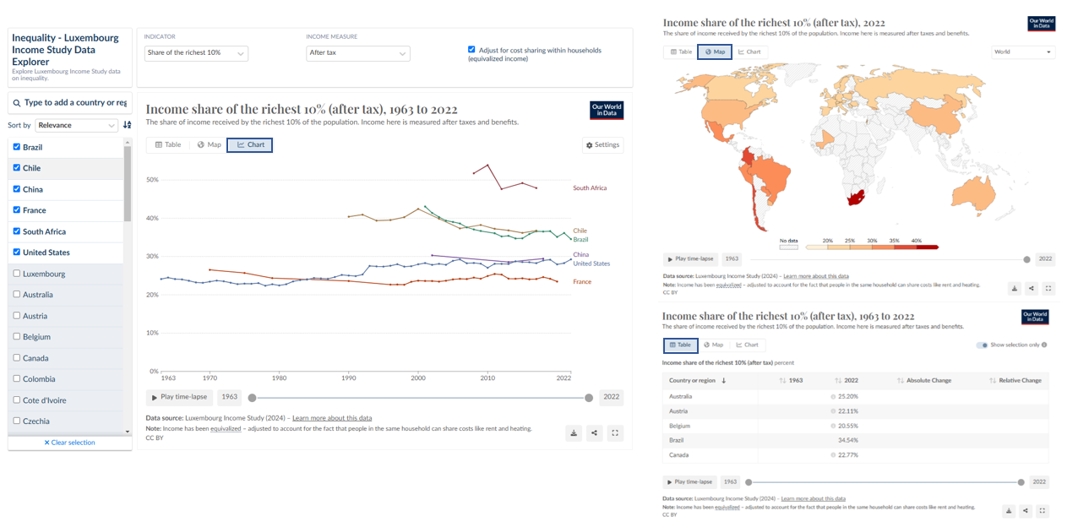Disable equalized income adjustment checkbox
The image size is (1078, 527).
pos(471,50)
